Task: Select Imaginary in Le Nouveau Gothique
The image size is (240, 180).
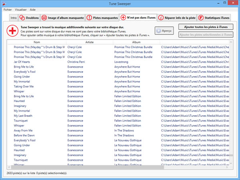Action: (x=20, y=155)
